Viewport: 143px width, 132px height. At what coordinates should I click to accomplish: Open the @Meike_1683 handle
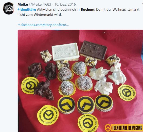click(x=40, y=4)
